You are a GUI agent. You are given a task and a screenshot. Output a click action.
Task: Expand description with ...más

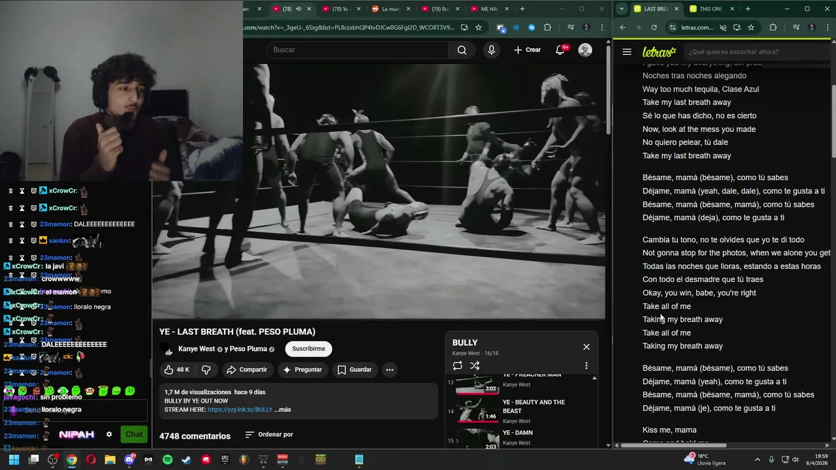tap(283, 409)
